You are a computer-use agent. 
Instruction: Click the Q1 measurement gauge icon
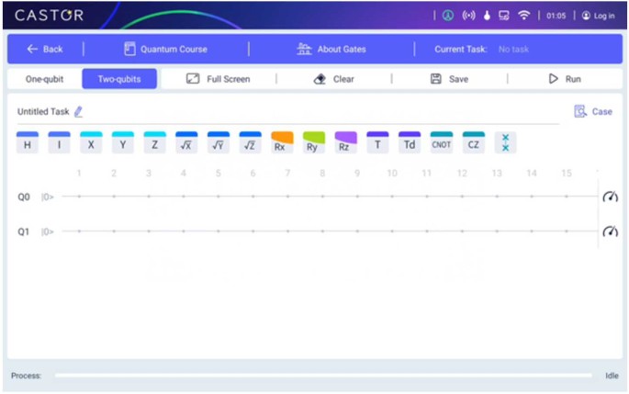(610, 231)
